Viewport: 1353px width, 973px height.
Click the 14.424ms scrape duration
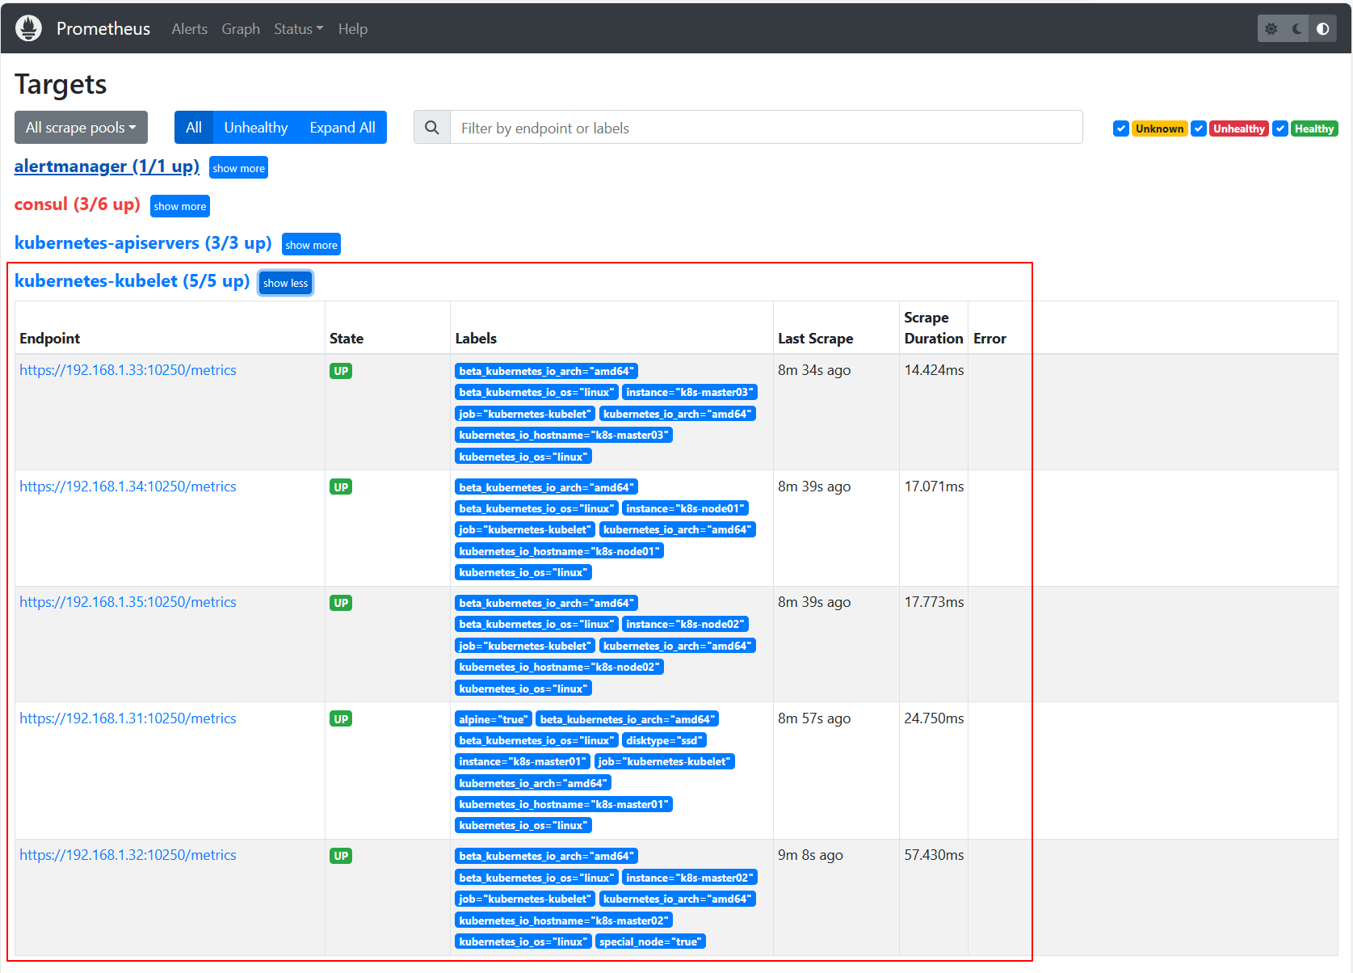pos(934,370)
